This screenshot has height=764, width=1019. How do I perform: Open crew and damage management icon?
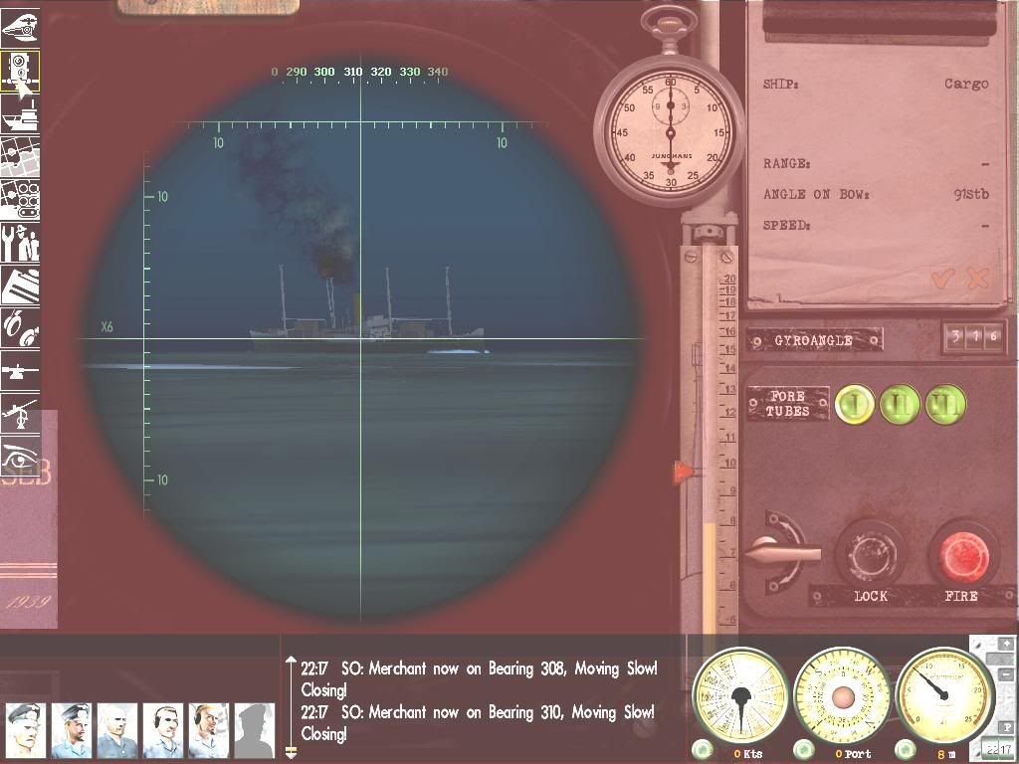[20, 243]
